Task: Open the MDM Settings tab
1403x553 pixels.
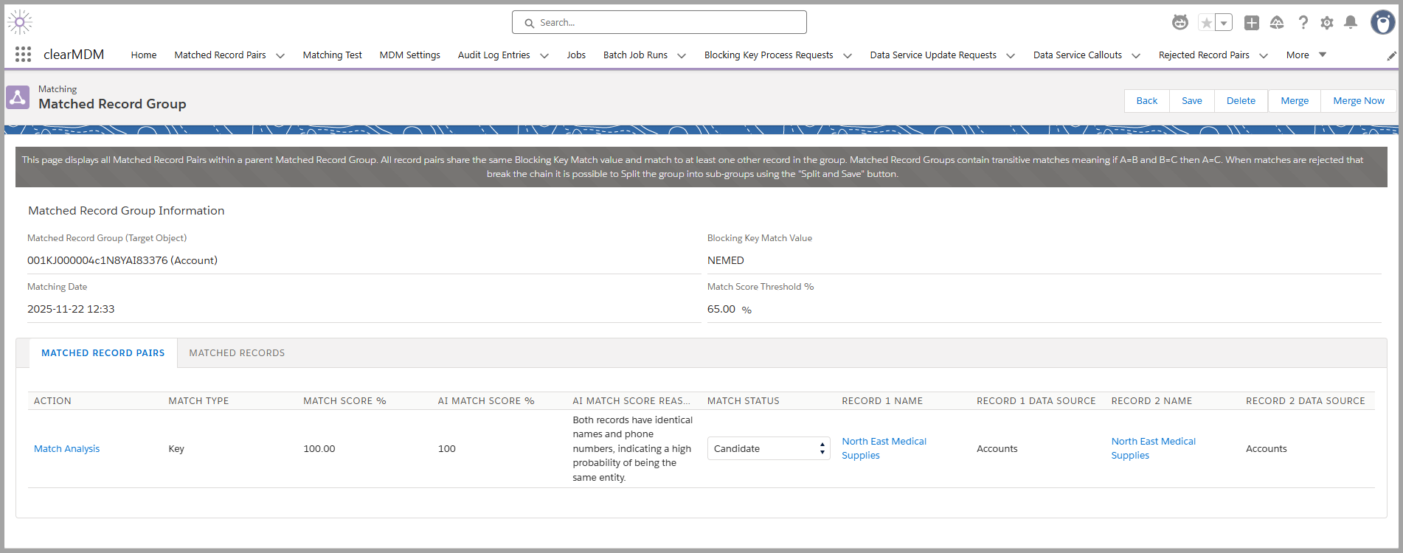Action: pos(409,55)
